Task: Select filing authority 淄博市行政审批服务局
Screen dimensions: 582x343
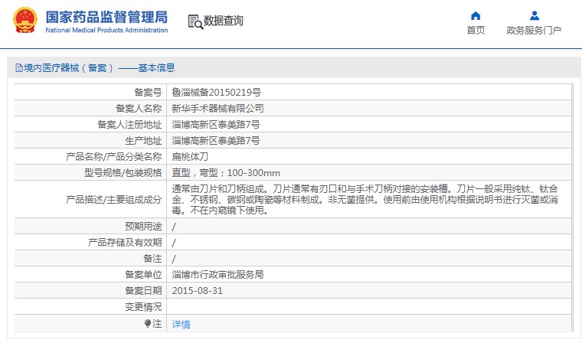Action: [x=217, y=275]
